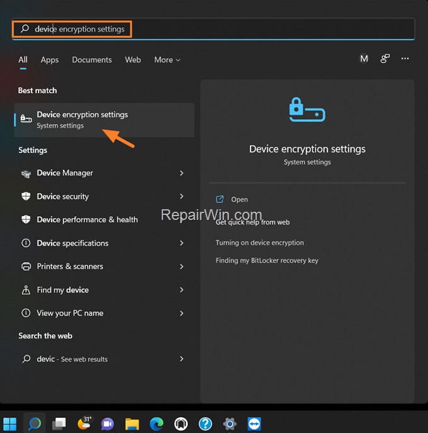The height and width of the screenshot is (433, 428).
Task: Open Device specifications result
Action: tap(104, 243)
